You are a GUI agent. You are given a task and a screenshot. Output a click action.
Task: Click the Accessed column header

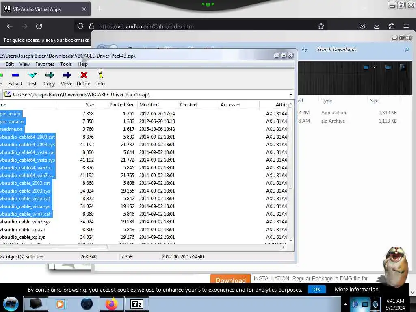point(239,105)
